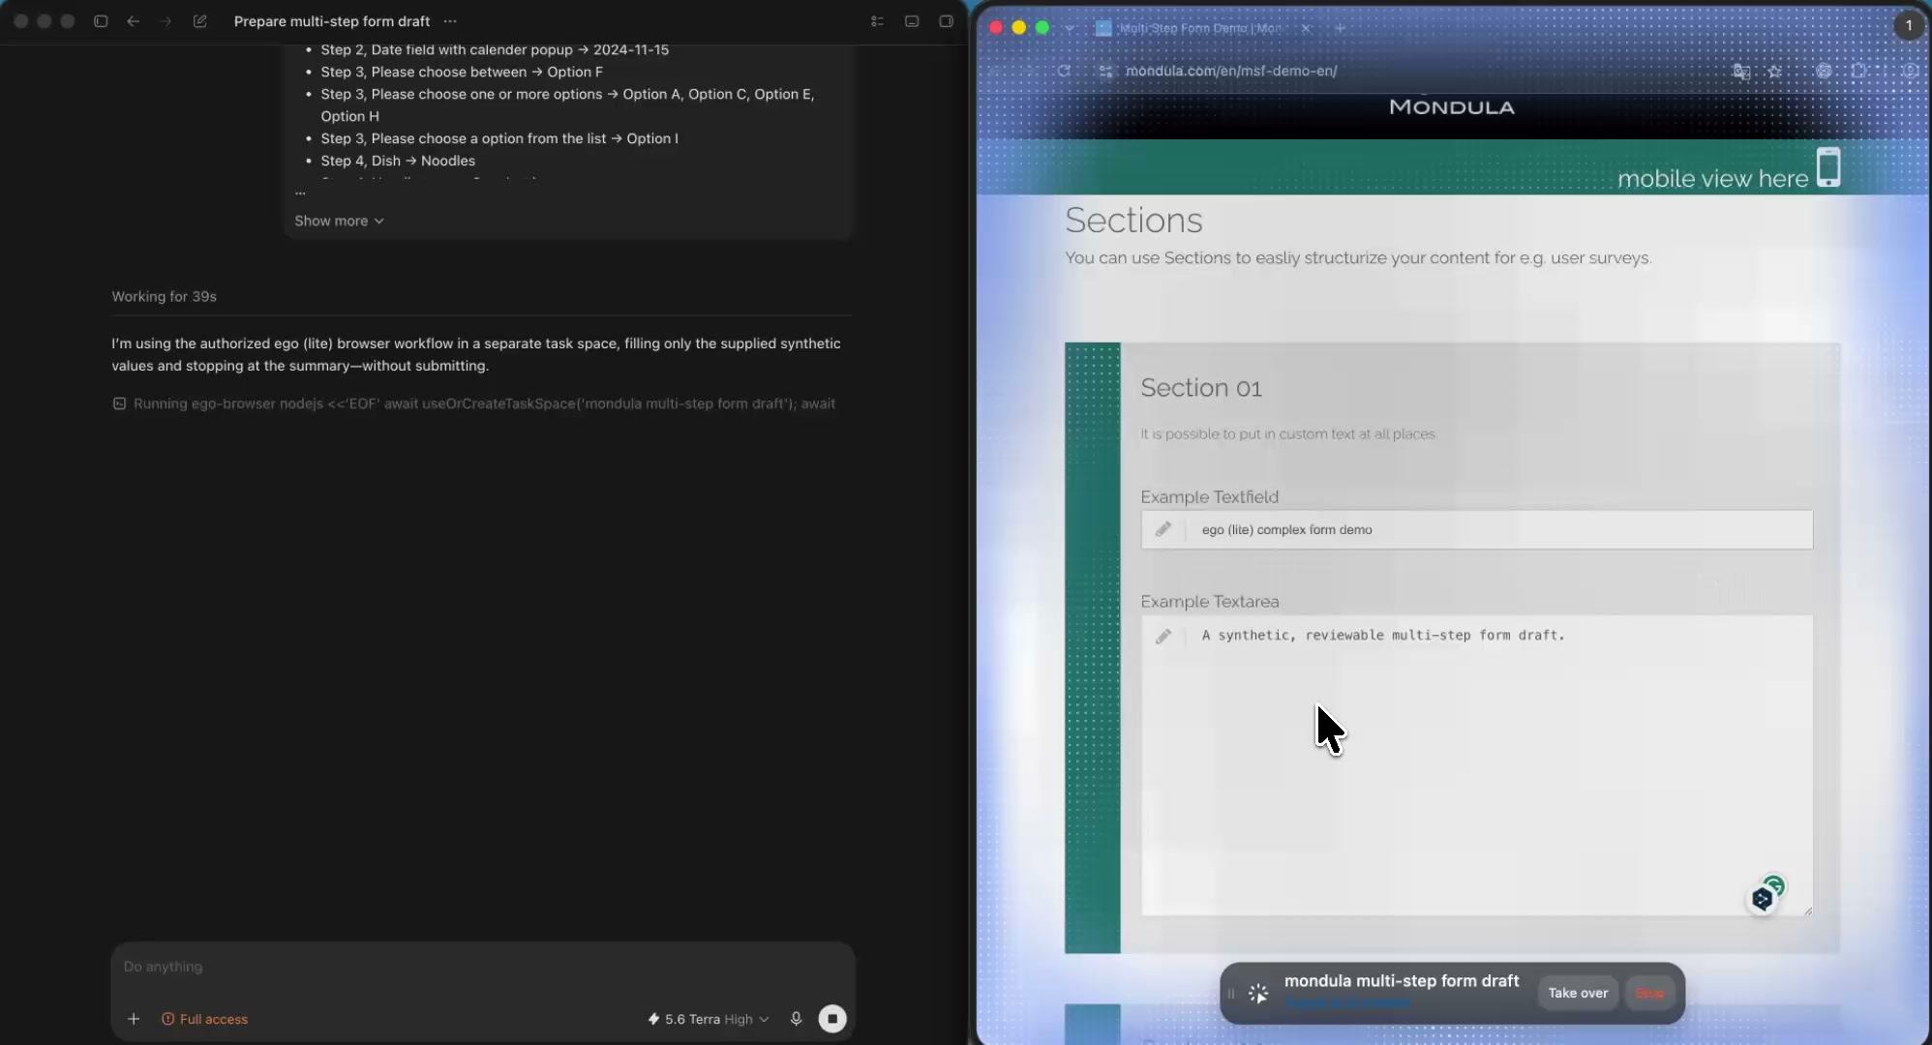Start a new chat with the compose icon
Viewport: 1932px width, 1045px height.
[200, 21]
